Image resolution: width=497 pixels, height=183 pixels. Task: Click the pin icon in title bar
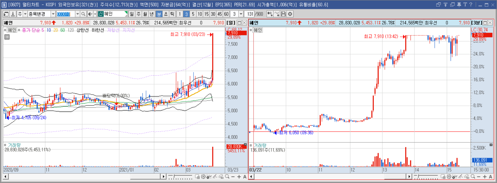(459, 4)
